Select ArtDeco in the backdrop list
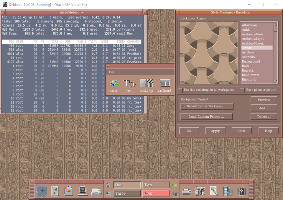 [x=248, y=52]
